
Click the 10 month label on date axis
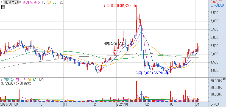point(41,105)
